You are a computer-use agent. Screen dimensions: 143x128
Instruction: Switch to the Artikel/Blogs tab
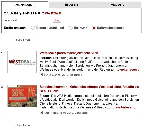25,5
